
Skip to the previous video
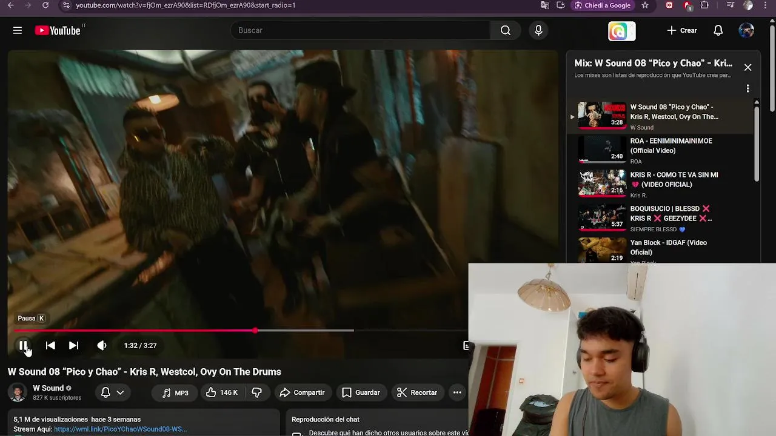point(50,345)
